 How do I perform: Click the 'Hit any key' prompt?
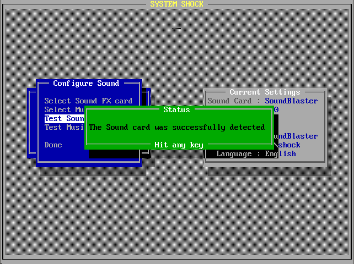click(x=179, y=145)
